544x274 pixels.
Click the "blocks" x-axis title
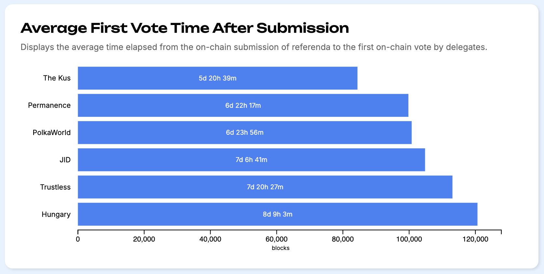click(280, 248)
